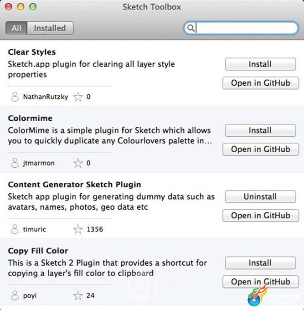
Task: Open Colormime in GitHub
Action: tap(261, 149)
